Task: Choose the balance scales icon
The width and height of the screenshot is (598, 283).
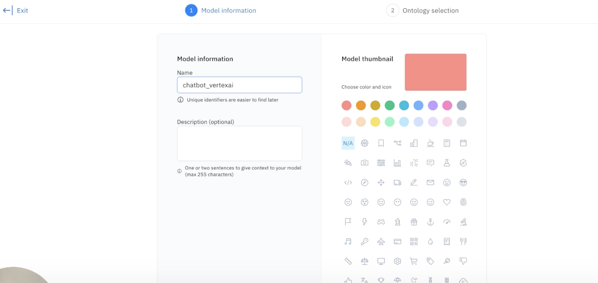Action: tap(365, 261)
